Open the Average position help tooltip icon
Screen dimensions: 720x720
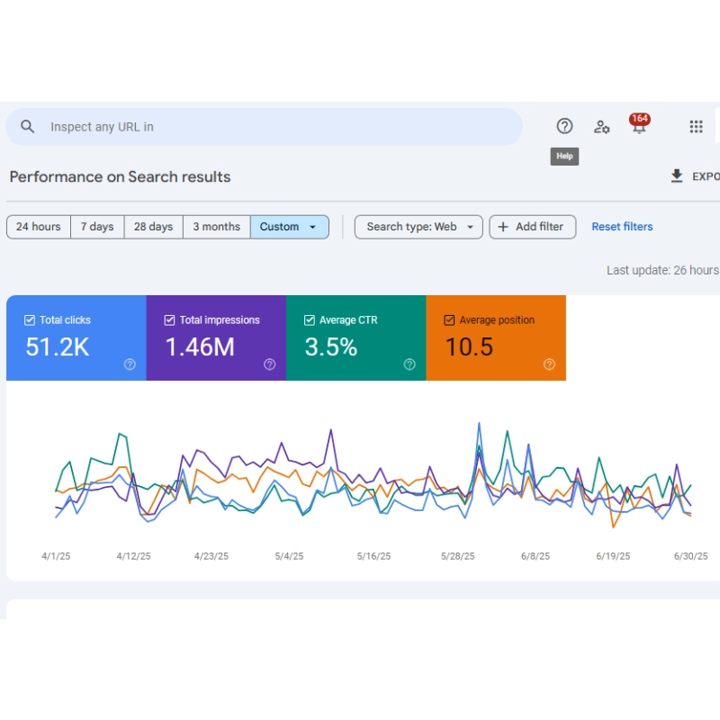tap(549, 364)
